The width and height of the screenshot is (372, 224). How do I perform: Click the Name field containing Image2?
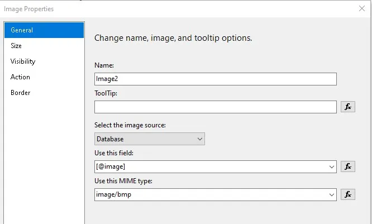pyautogui.click(x=216, y=79)
